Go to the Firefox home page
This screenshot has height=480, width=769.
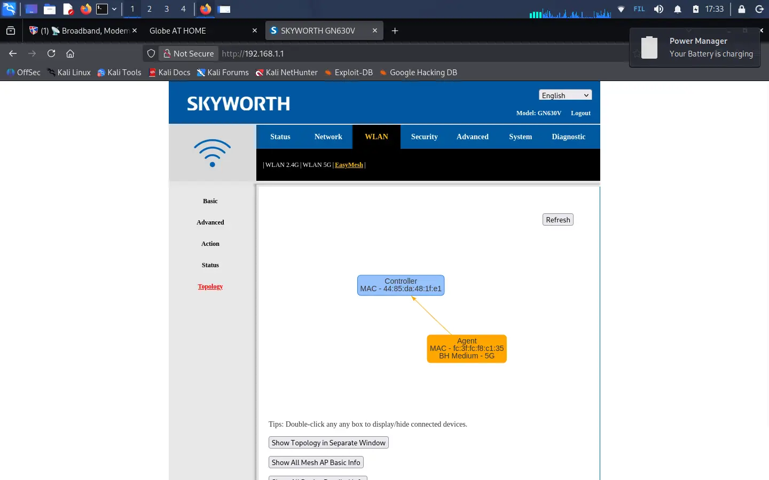click(70, 53)
